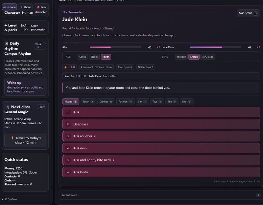Image resolution: width=263 pixels, height=205 pixels.
Task: Click the Intoxication: 0% Sober line
Action: click(21, 172)
